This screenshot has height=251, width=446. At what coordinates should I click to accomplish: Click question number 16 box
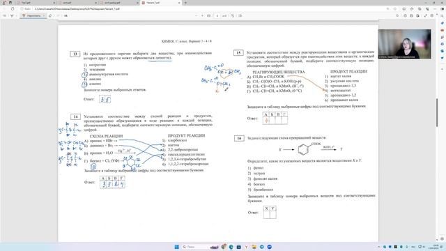[x=239, y=138]
